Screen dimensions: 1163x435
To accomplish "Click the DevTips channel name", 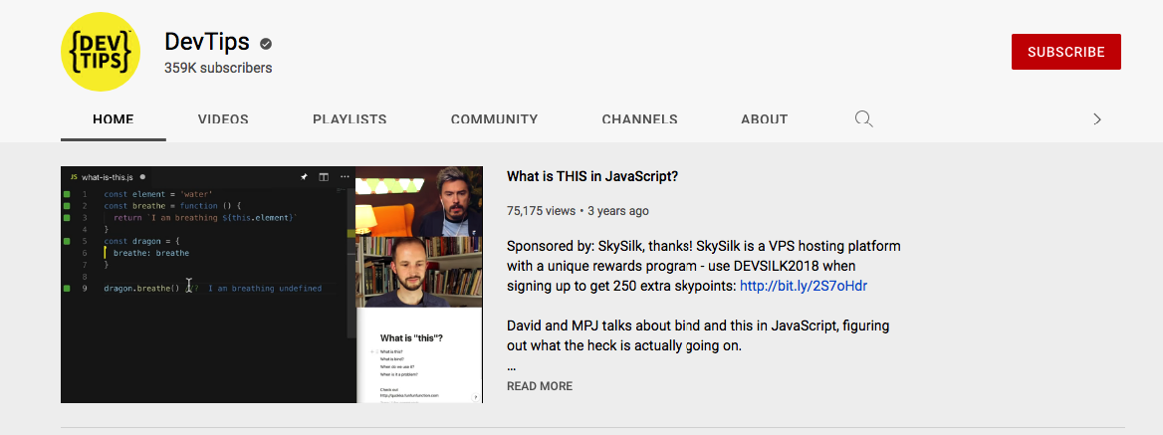I will tap(207, 43).
